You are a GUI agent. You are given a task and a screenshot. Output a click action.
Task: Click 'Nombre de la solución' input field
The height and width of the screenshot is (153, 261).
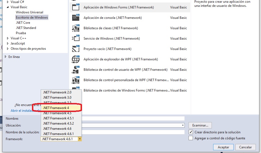point(133,132)
